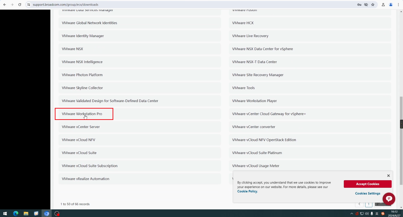Click the browser forward arrow
This screenshot has height=217, width=403.
pyautogui.click(x=12, y=5)
